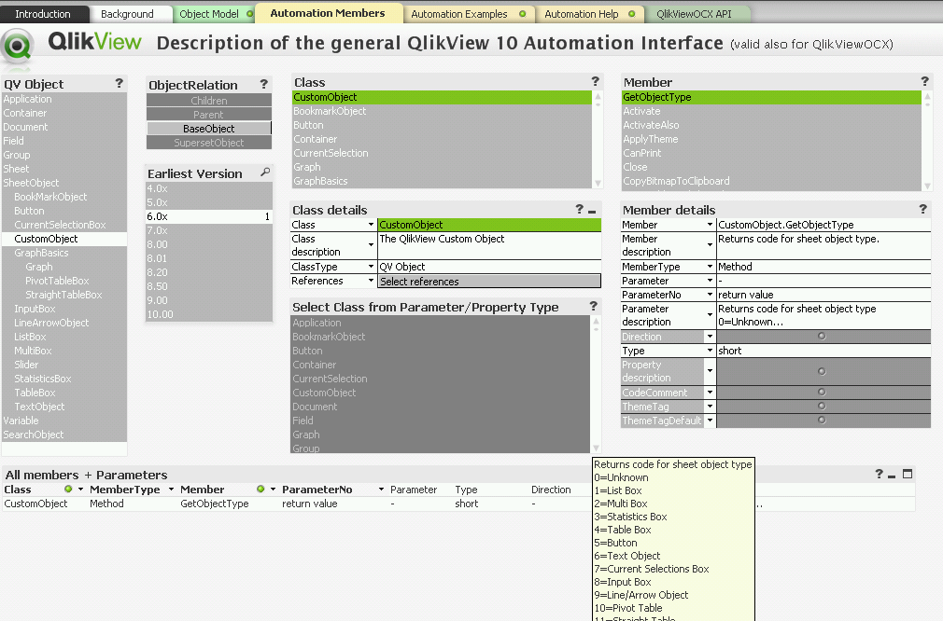Viewport: 943px width, 621px height.
Task: Select CopyBitmapToClipboard in Member list
Action: click(771, 181)
